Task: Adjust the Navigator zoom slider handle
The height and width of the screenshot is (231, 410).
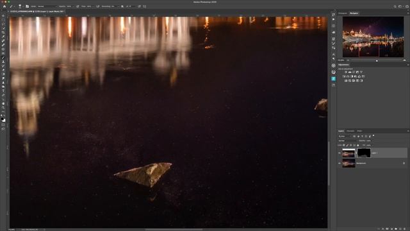Action: [x=377, y=60]
